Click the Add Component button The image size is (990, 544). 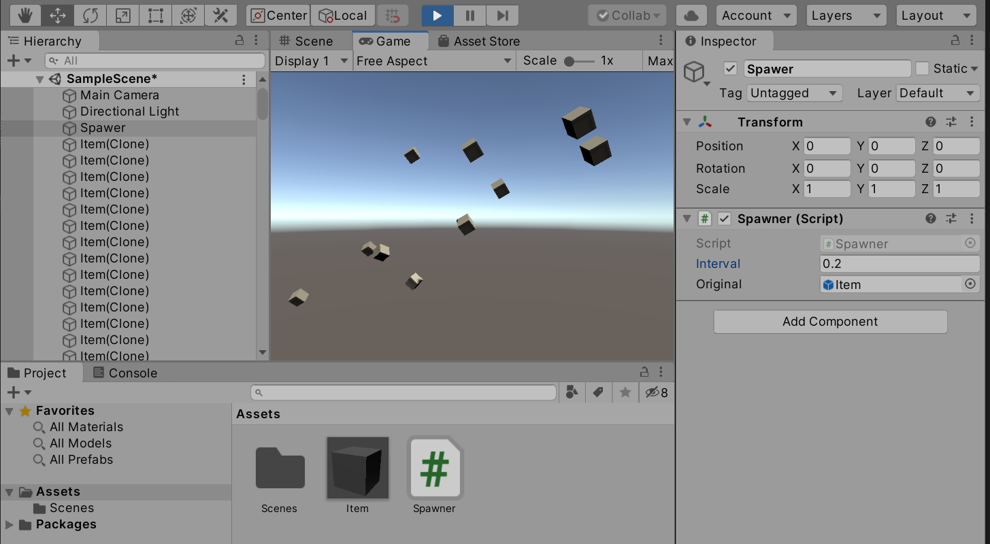click(830, 322)
